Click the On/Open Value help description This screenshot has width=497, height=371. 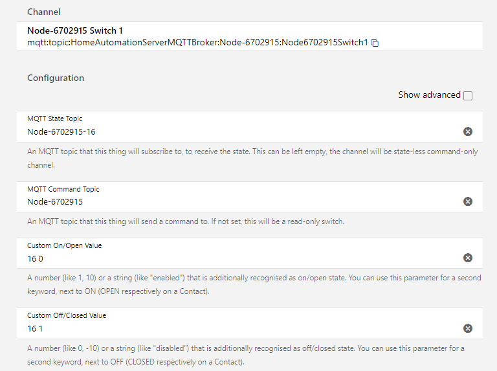click(x=246, y=284)
